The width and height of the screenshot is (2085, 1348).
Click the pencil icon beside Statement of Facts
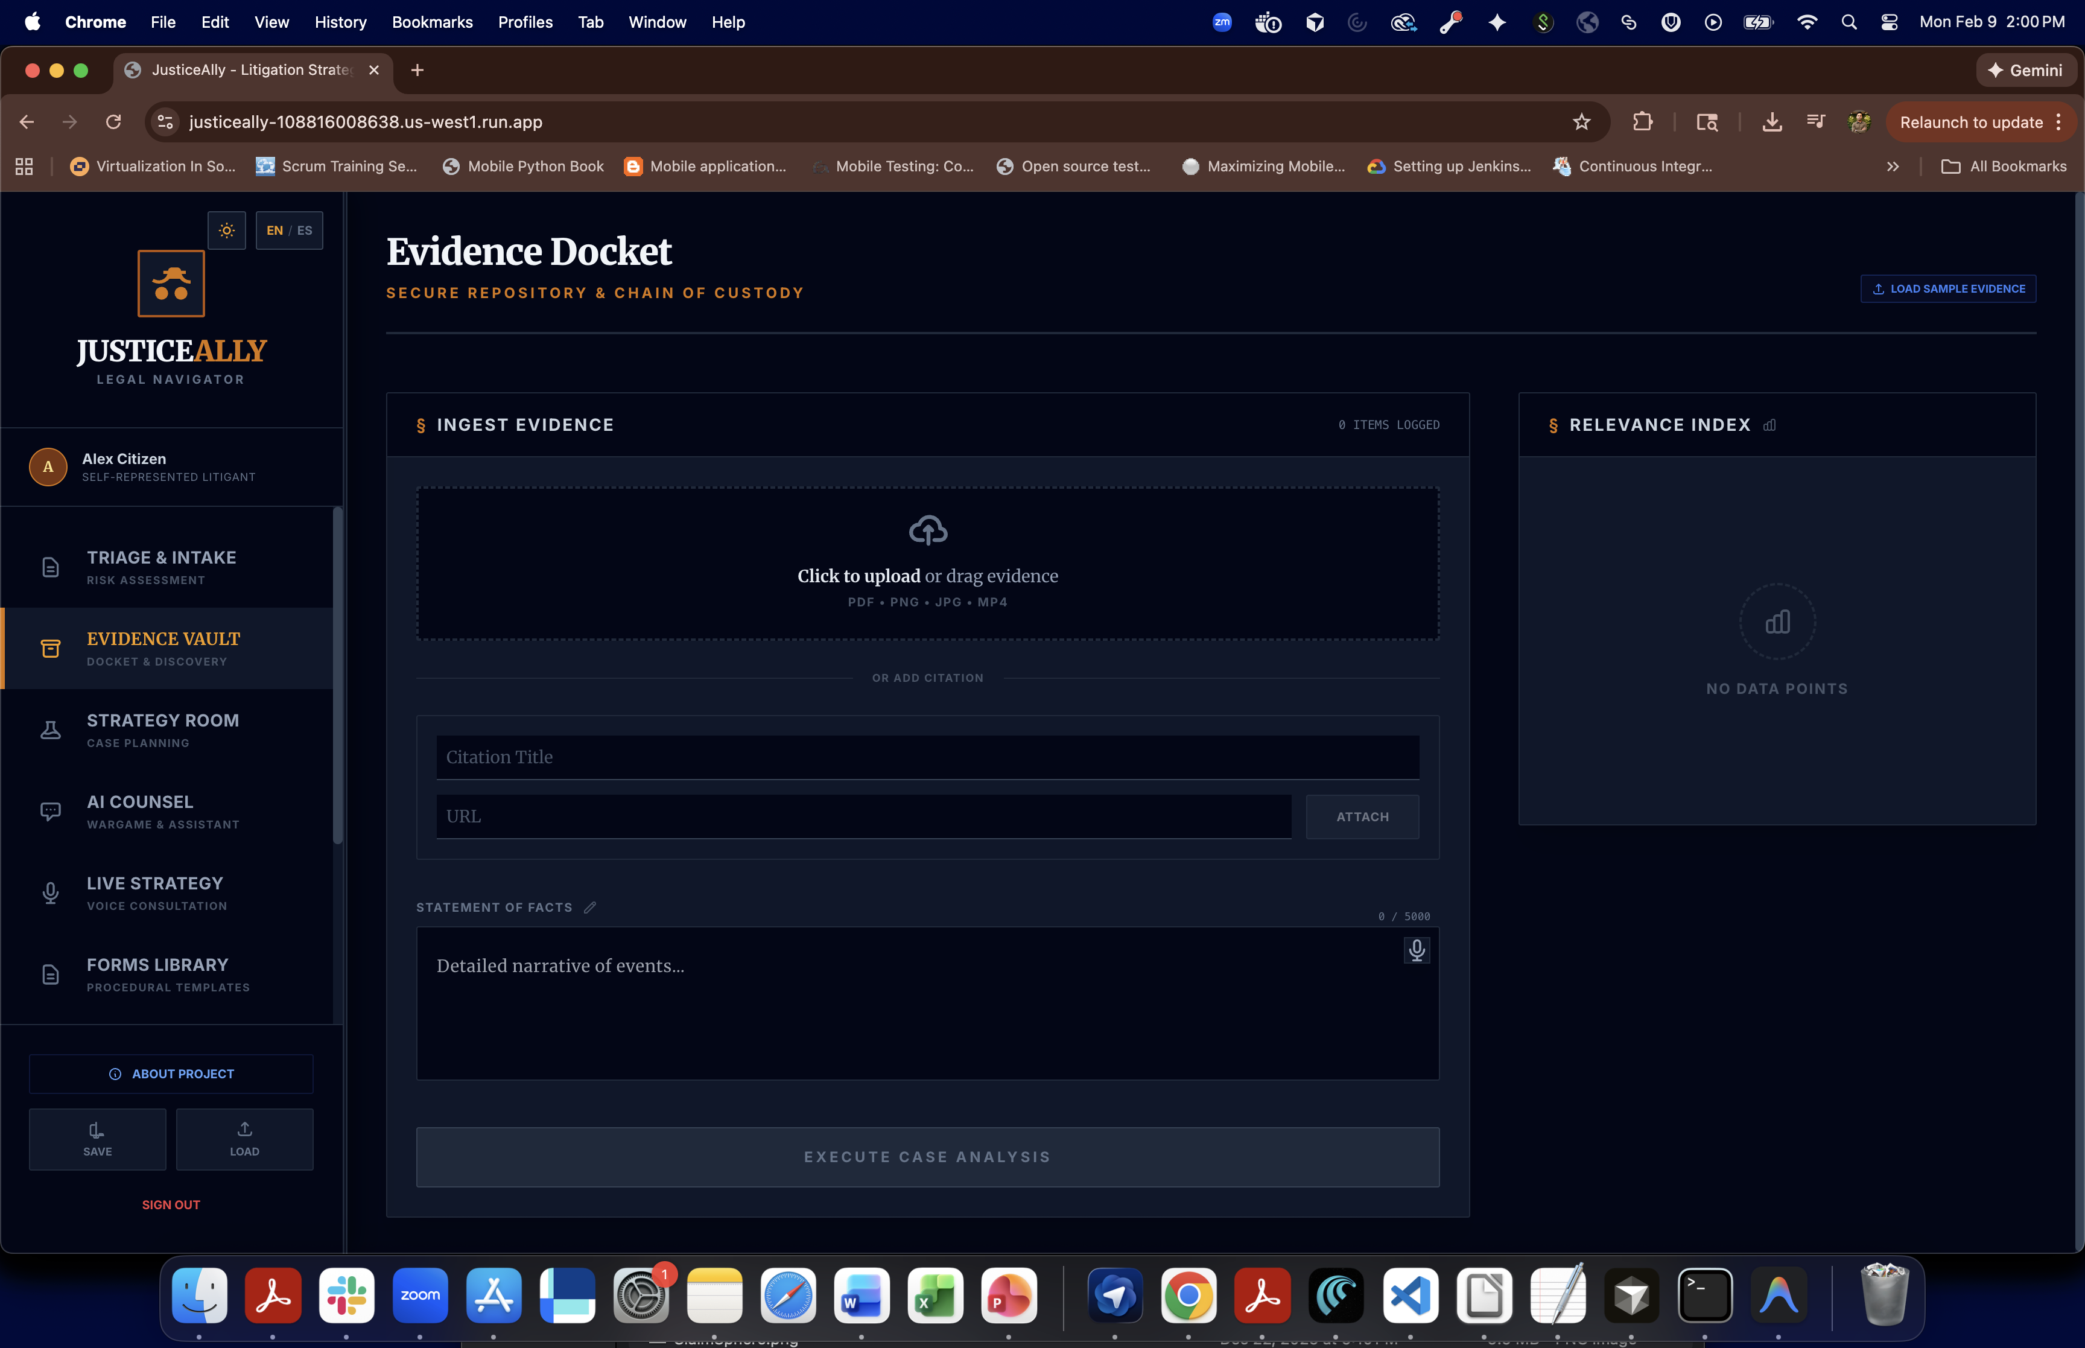pos(589,908)
